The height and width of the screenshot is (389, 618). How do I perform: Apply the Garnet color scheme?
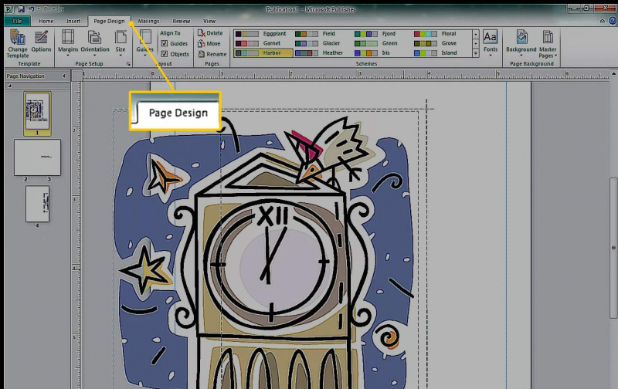pos(263,43)
